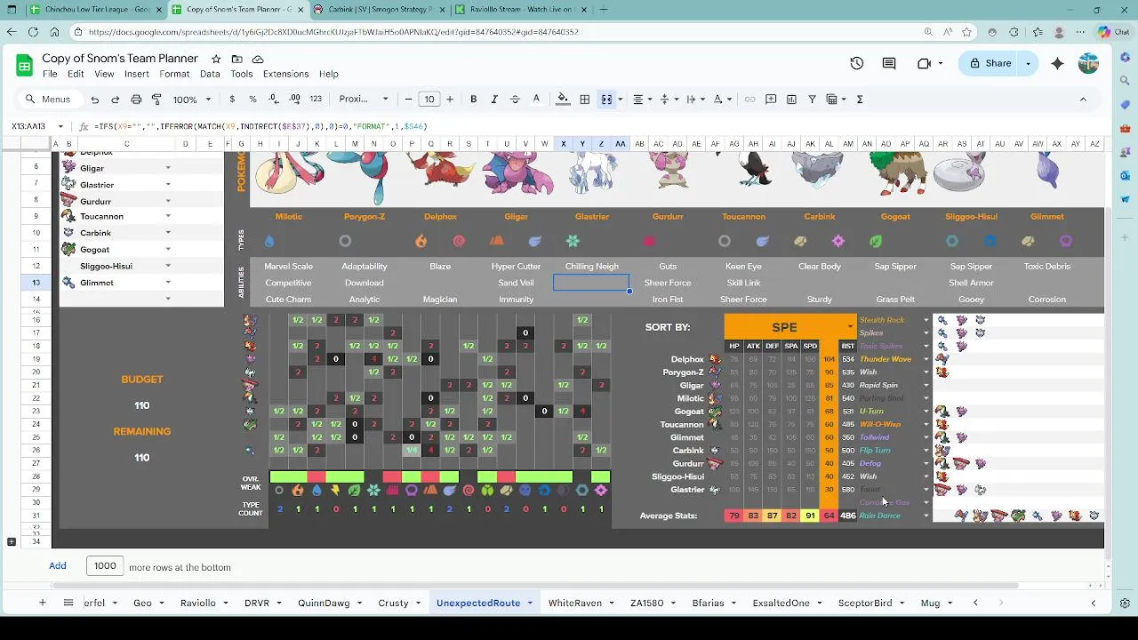
Task: Toggle bold formatting
Action: [x=473, y=100]
